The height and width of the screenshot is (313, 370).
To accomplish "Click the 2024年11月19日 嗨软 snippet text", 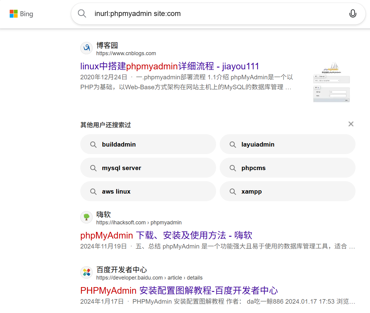I will (218, 246).
